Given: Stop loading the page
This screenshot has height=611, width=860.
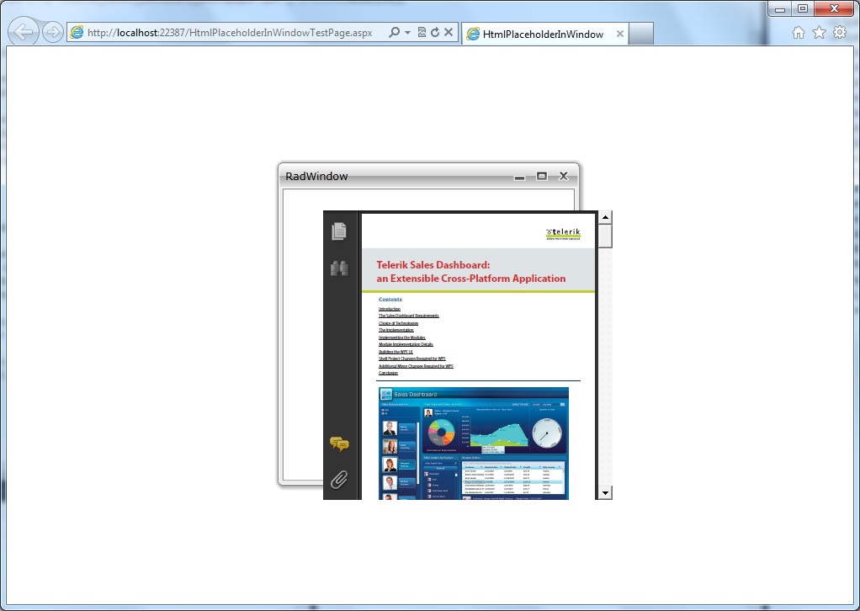Looking at the screenshot, I should [x=449, y=32].
